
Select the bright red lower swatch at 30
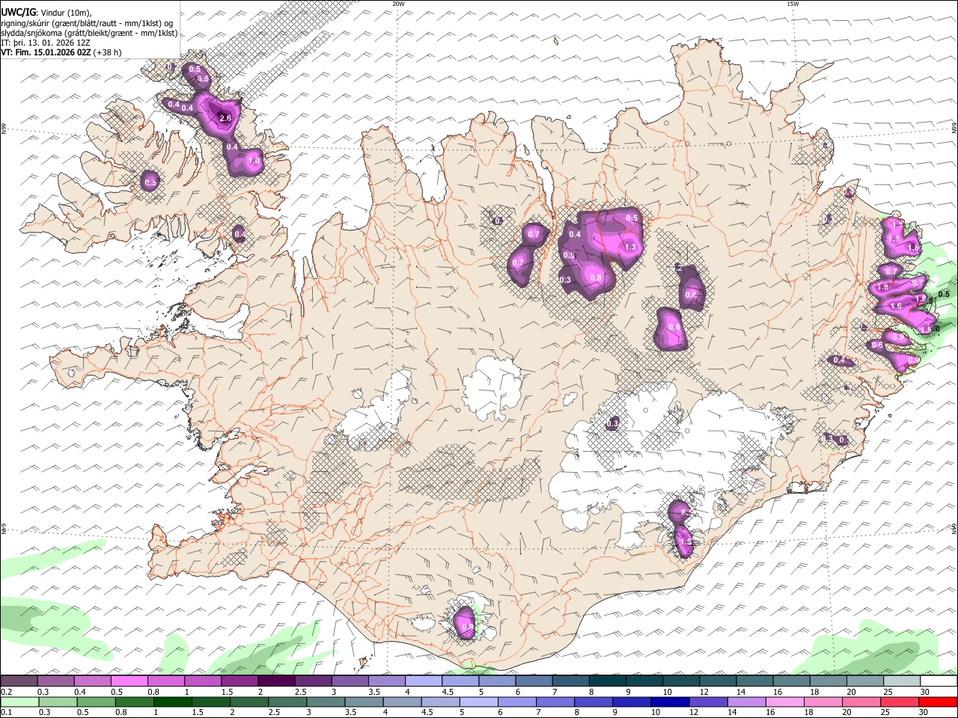coord(938,702)
